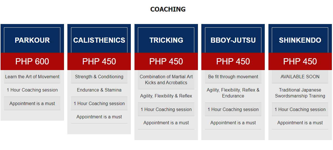Open the TRICKING coaching card title

pos(166,40)
